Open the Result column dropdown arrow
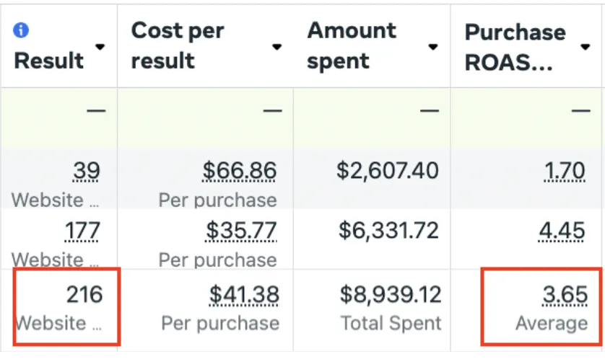Image resolution: width=605 pixels, height=359 pixels. click(100, 47)
